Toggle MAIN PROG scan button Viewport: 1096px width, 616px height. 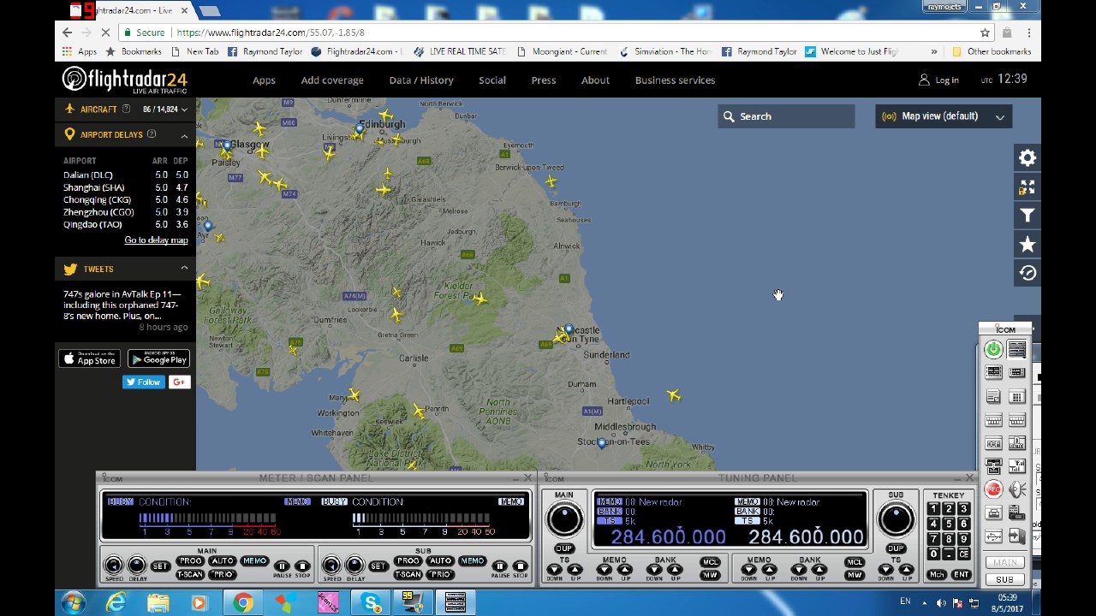[190, 560]
